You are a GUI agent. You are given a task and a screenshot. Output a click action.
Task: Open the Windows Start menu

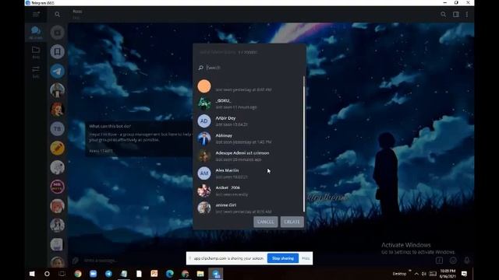pyautogui.click(x=32, y=274)
